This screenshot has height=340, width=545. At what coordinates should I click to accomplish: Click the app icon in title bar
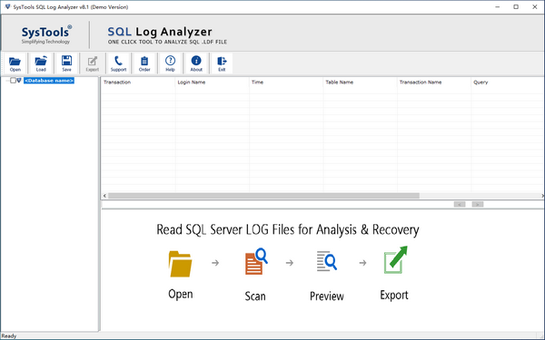[x=7, y=7]
